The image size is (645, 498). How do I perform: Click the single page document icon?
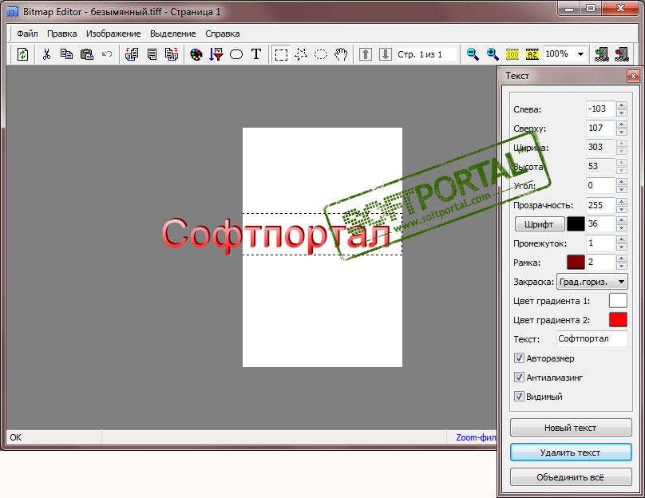point(152,54)
